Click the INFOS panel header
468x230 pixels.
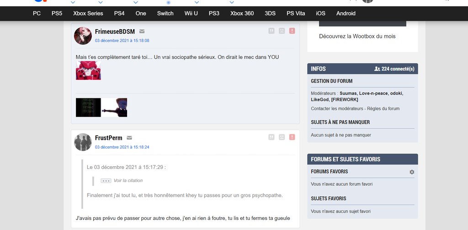[362, 69]
